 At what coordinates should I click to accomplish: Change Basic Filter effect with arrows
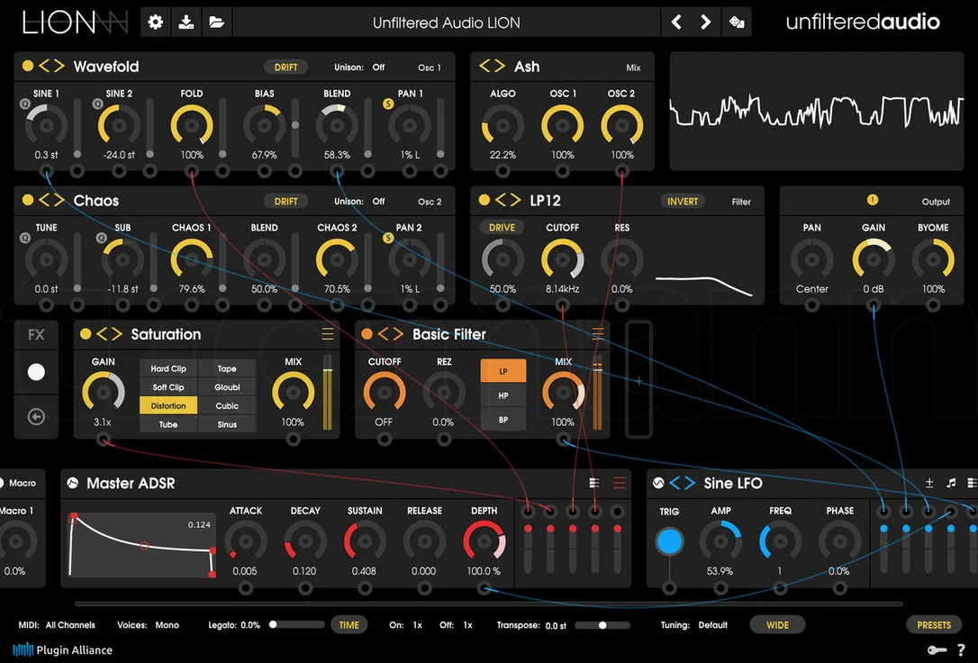tap(391, 333)
